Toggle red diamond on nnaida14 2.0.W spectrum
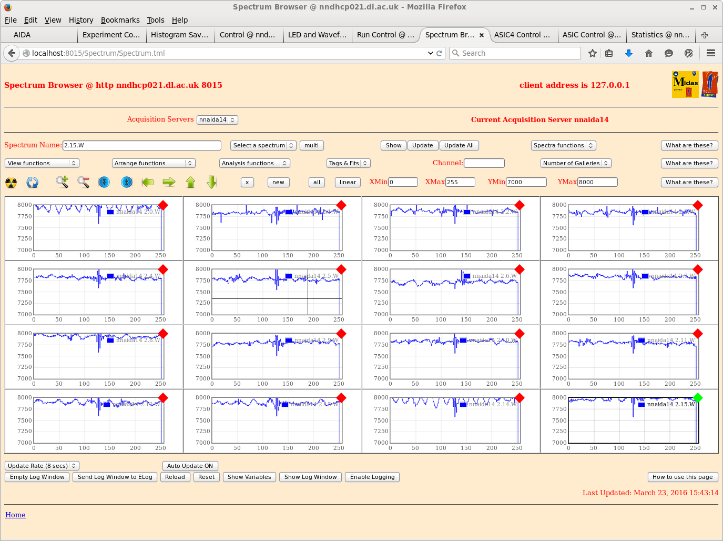This screenshot has width=723, height=541. pos(163,205)
